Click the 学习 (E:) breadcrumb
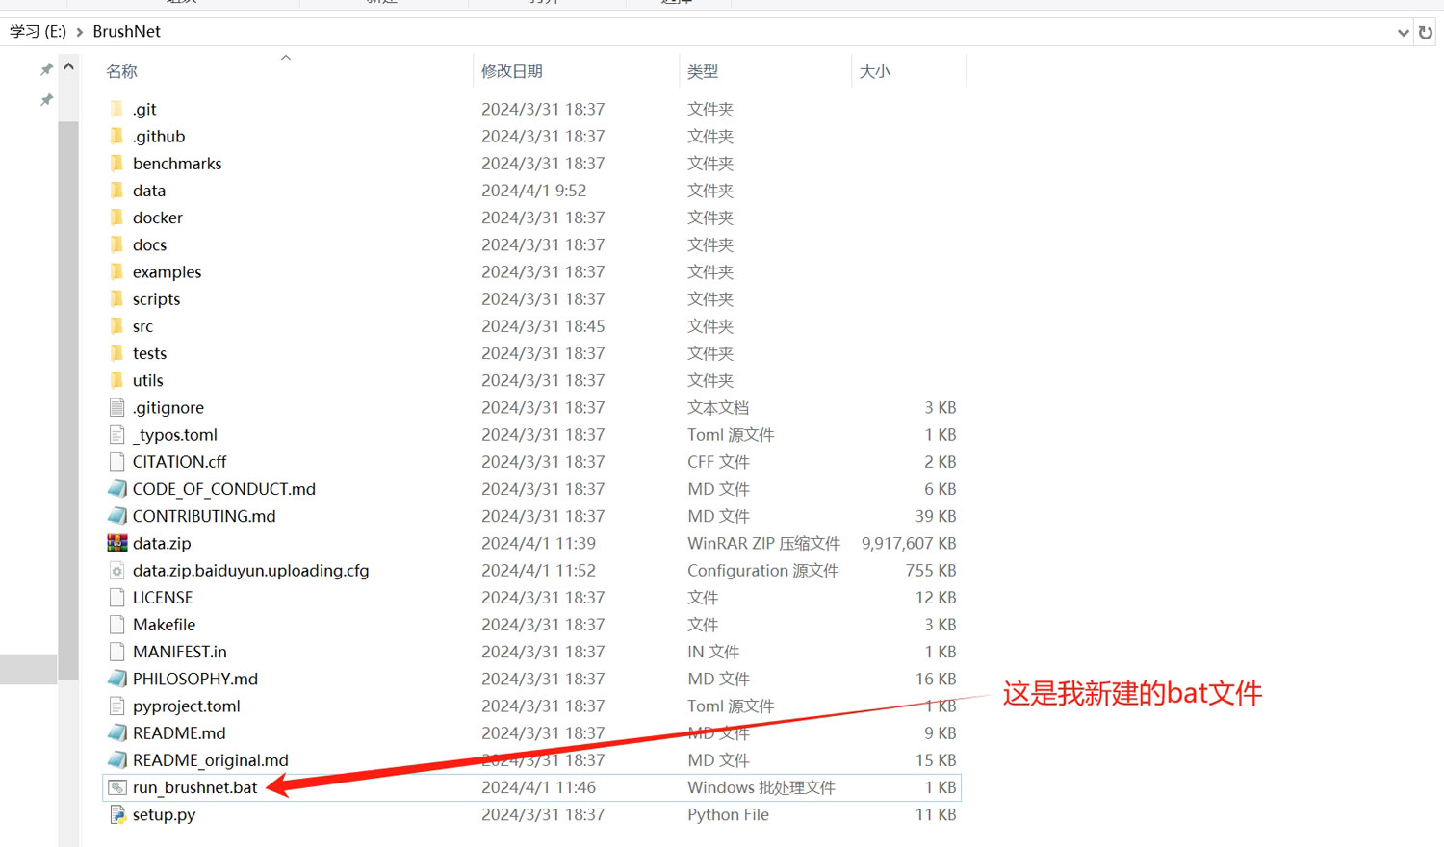The height and width of the screenshot is (847, 1444). pyautogui.click(x=39, y=32)
